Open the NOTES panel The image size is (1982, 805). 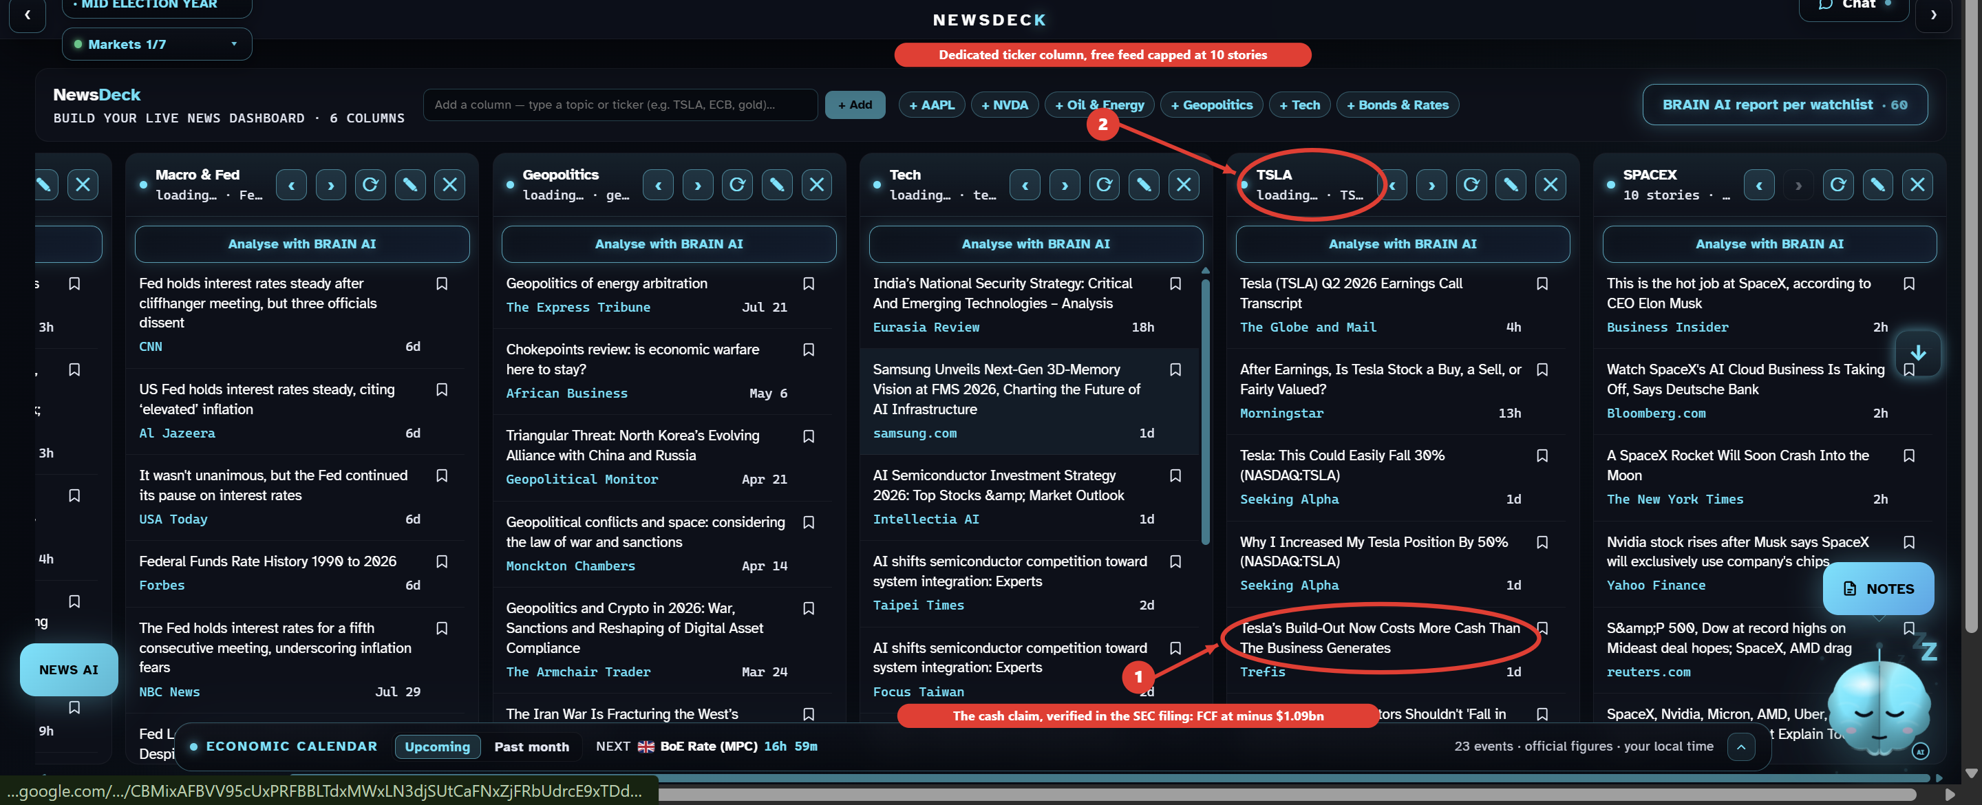click(x=1878, y=589)
